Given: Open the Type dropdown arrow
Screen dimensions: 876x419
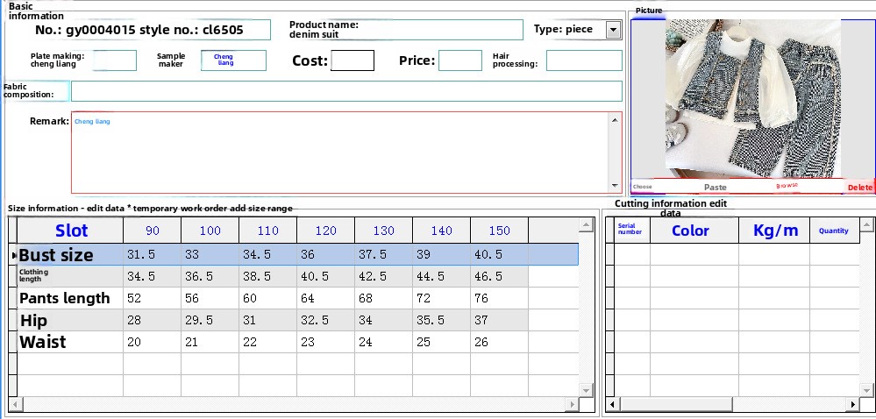Looking at the screenshot, I should tap(613, 31).
